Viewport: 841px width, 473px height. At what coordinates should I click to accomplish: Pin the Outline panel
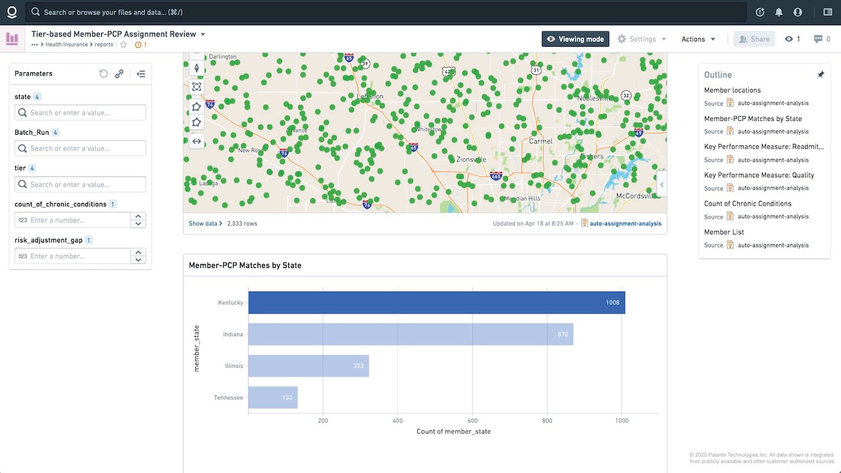821,75
